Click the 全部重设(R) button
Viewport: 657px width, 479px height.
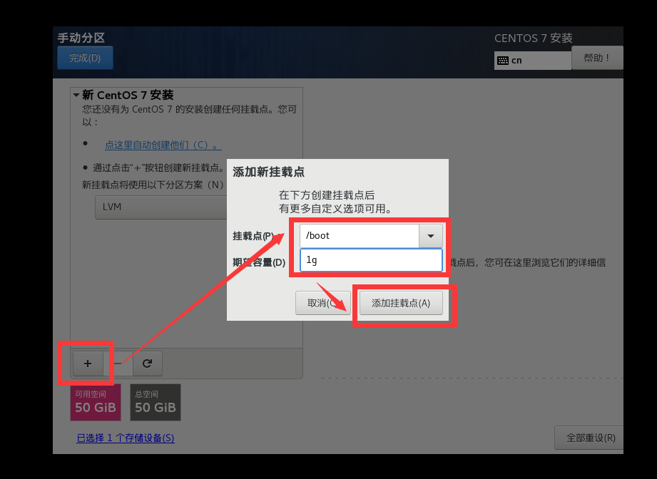coord(589,438)
